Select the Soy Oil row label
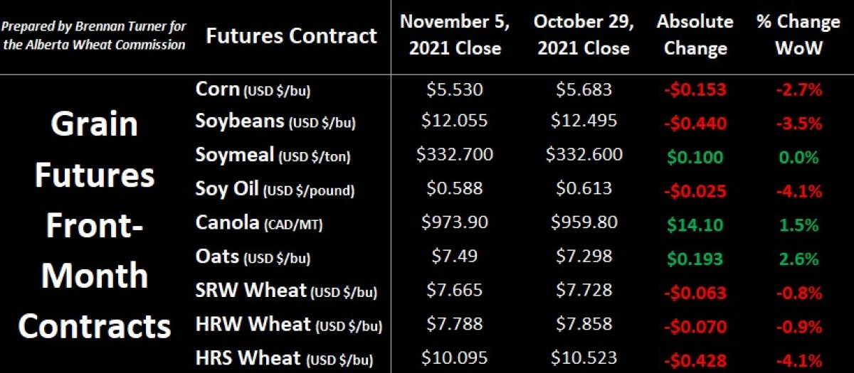This screenshot has height=373, width=854. coord(274,189)
